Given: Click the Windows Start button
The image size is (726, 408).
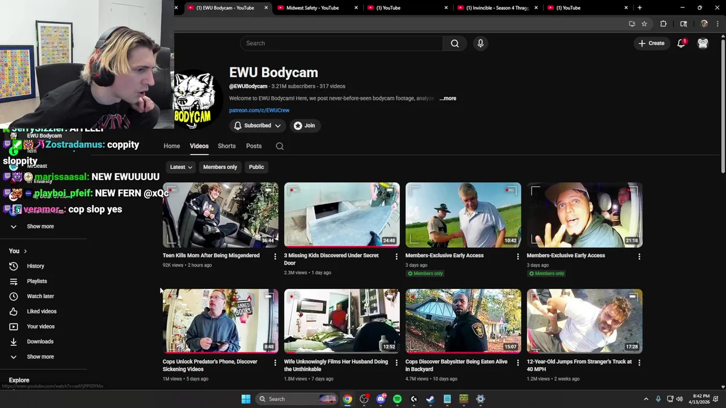Looking at the screenshot, I should (246, 399).
